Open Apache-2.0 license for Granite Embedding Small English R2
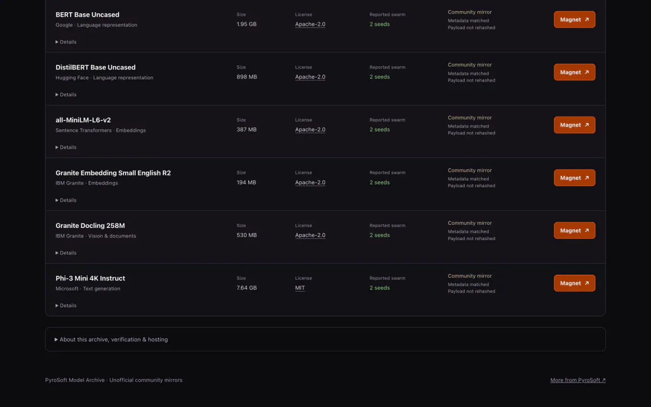Image resolution: width=651 pixels, height=407 pixels. coord(310,183)
